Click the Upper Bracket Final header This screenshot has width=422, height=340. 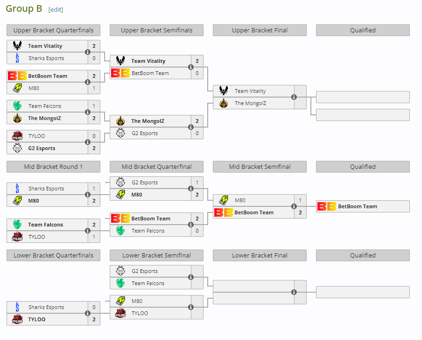click(260, 30)
